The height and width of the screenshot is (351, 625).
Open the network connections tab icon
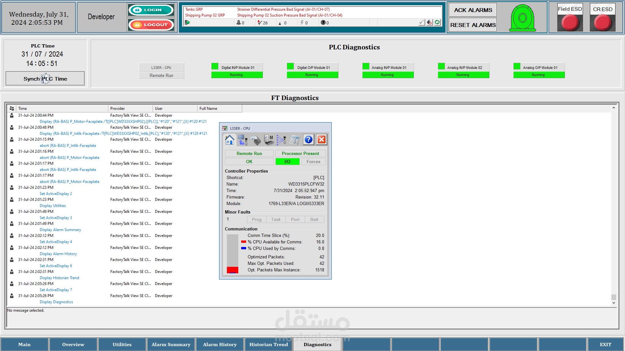point(281,140)
